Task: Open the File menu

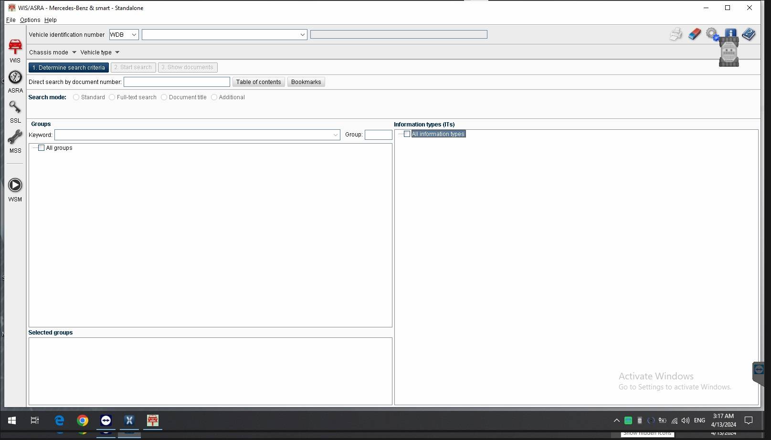Action: coord(11,20)
